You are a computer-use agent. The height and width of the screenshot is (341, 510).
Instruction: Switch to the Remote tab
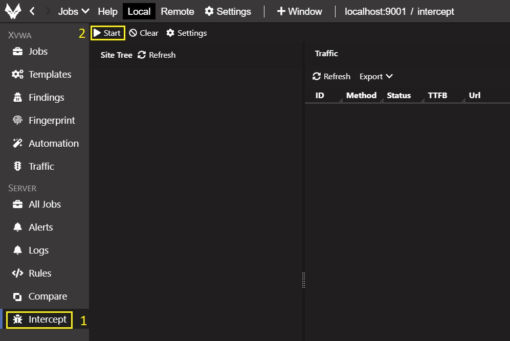178,11
